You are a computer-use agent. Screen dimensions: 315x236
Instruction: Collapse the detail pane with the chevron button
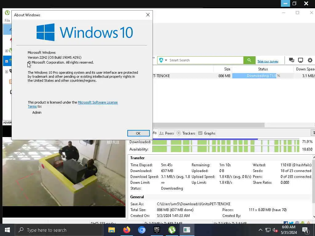click(x=313, y=133)
